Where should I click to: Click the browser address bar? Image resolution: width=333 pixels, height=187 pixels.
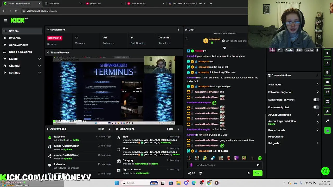point(134,11)
